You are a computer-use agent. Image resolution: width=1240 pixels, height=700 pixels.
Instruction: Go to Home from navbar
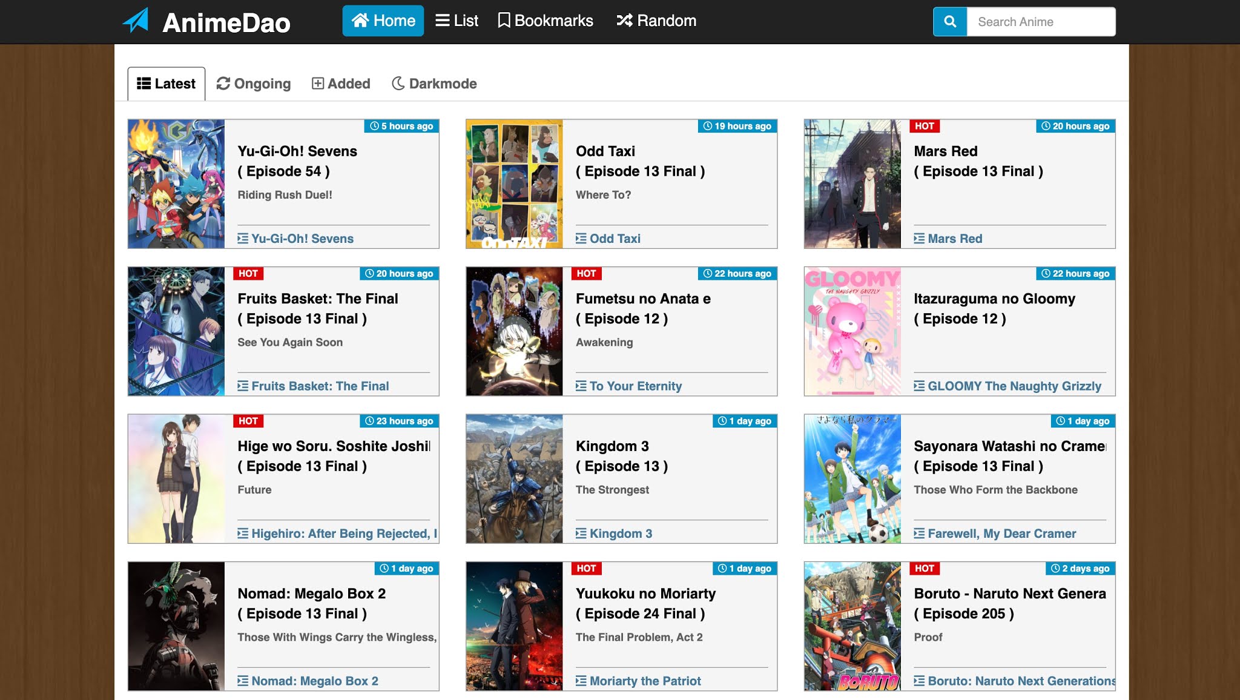tap(383, 21)
